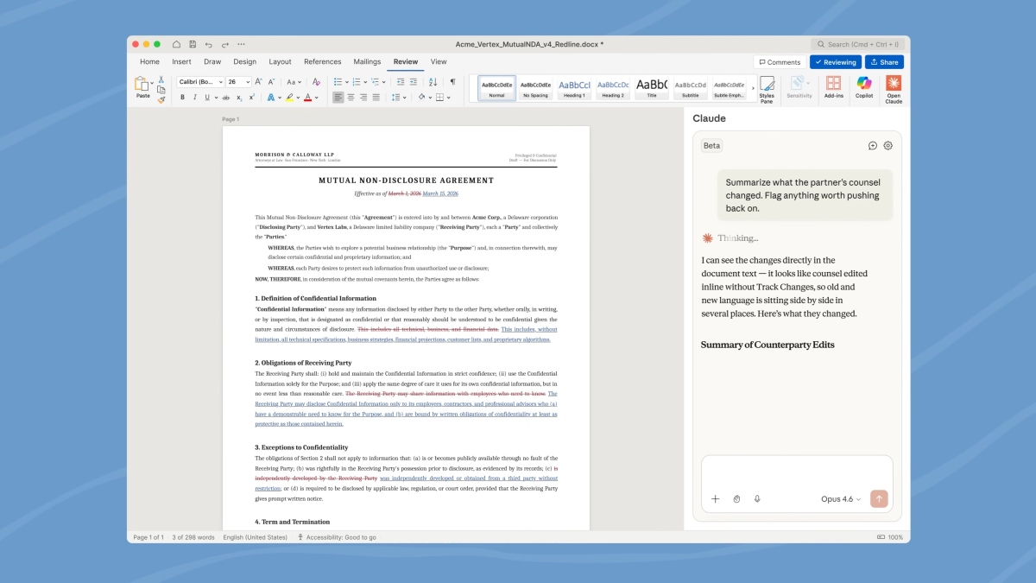Expand the Opus 4.6 model selector
The height and width of the screenshot is (583, 1036).
point(840,499)
